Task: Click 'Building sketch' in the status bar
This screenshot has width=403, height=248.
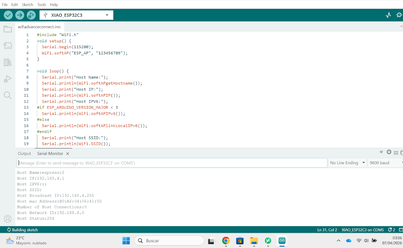Action: pos(22,230)
